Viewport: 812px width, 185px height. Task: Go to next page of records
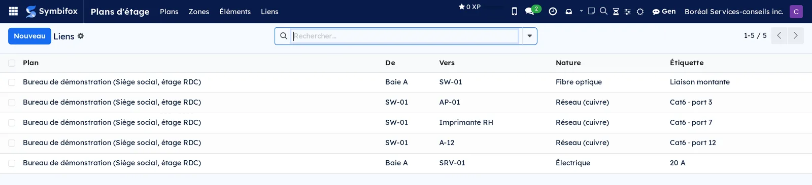click(796, 36)
